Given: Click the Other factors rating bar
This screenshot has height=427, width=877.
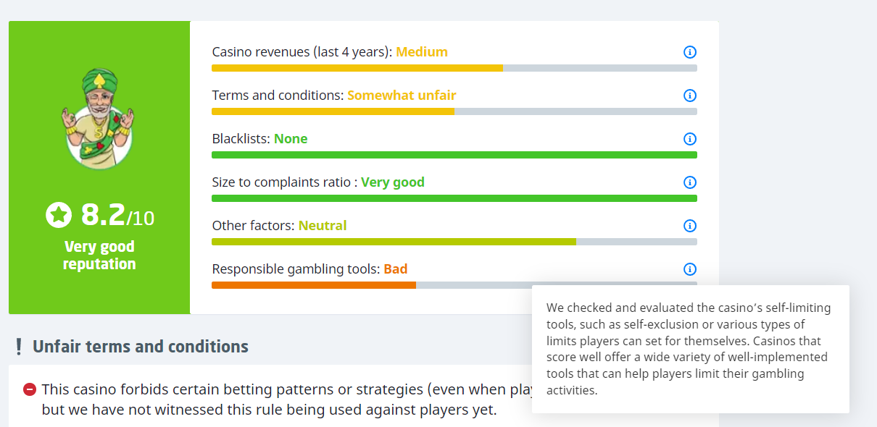Looking at the screenshot, I should (x=454, y=242).
